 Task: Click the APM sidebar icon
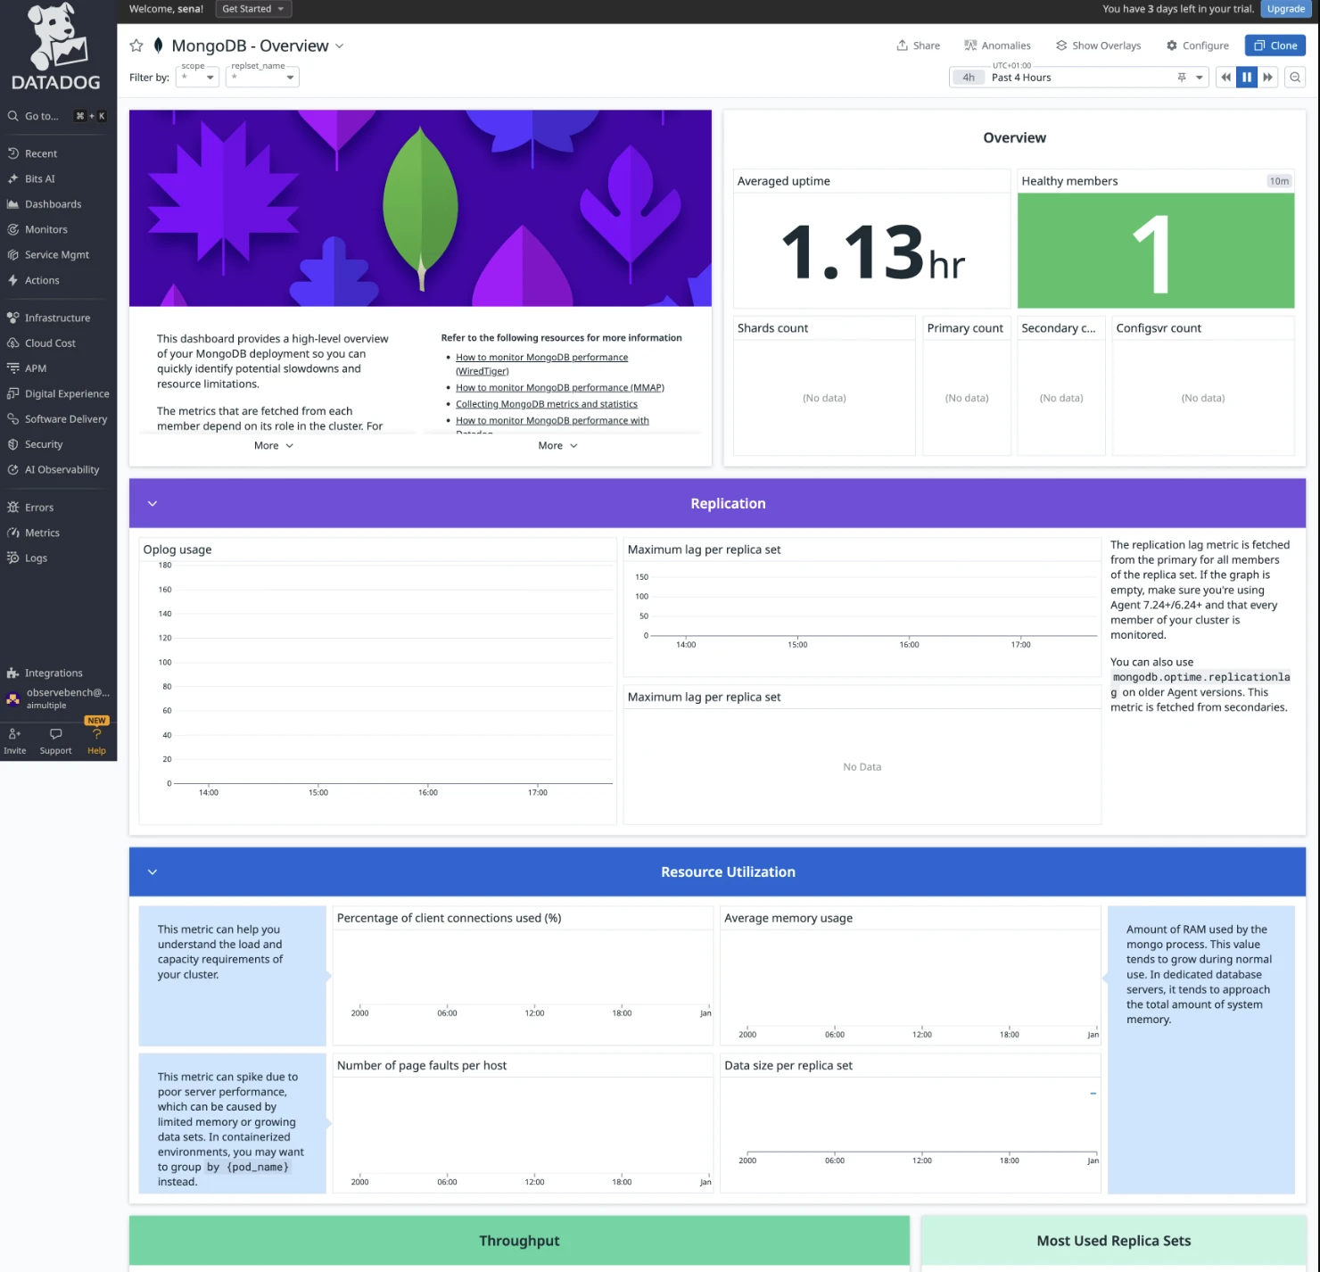pyautogui.click(x=13, y=368)
